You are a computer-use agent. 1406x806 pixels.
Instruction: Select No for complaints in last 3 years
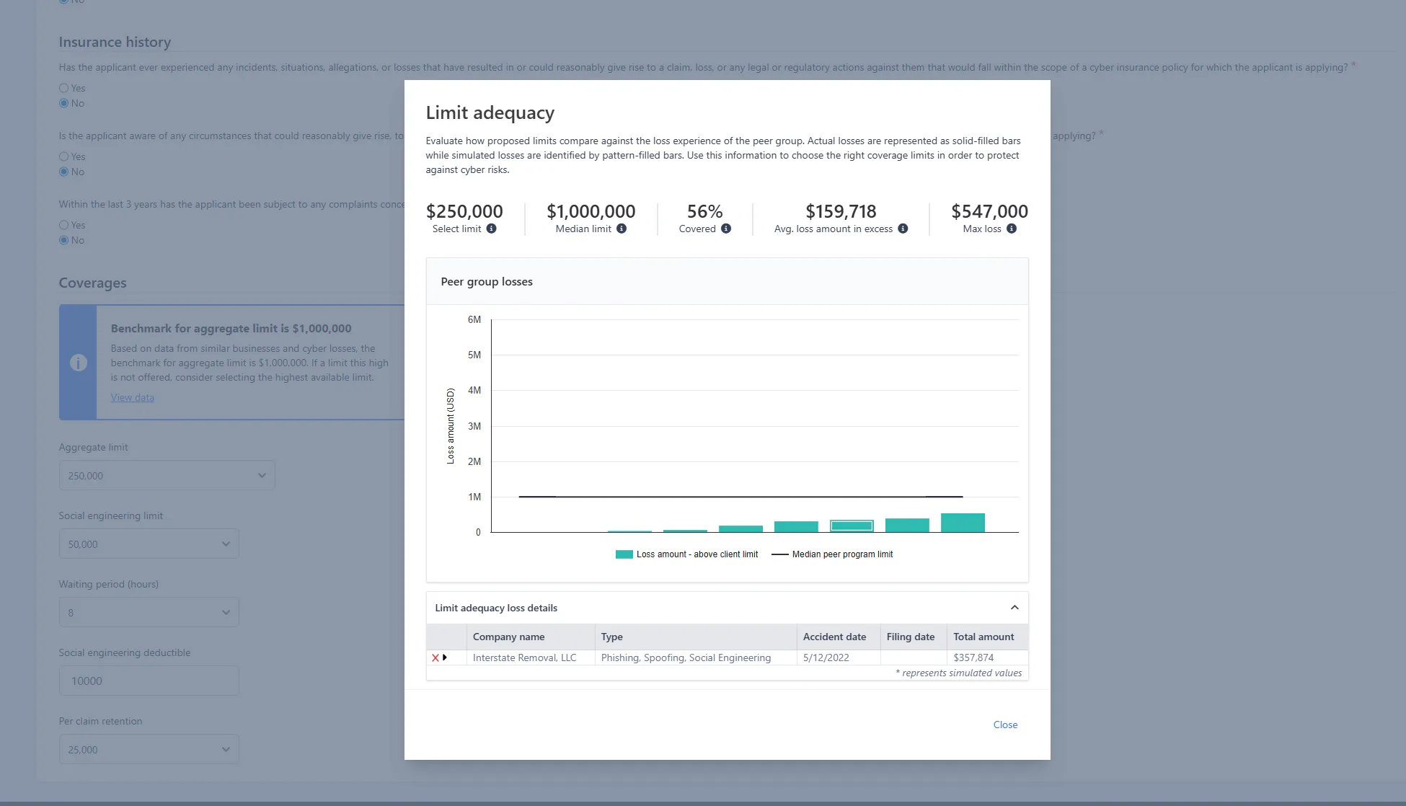pos(63,240)
